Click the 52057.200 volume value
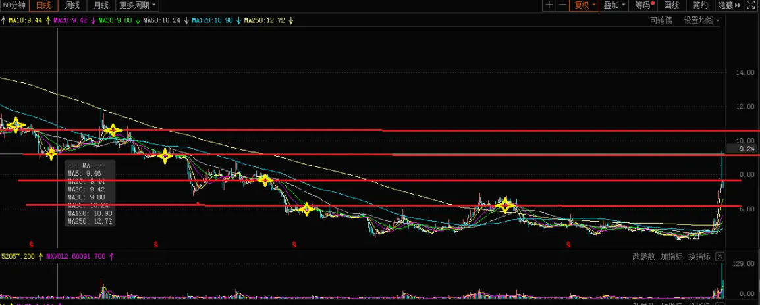 pyautogui.click(x=18, y=256)
